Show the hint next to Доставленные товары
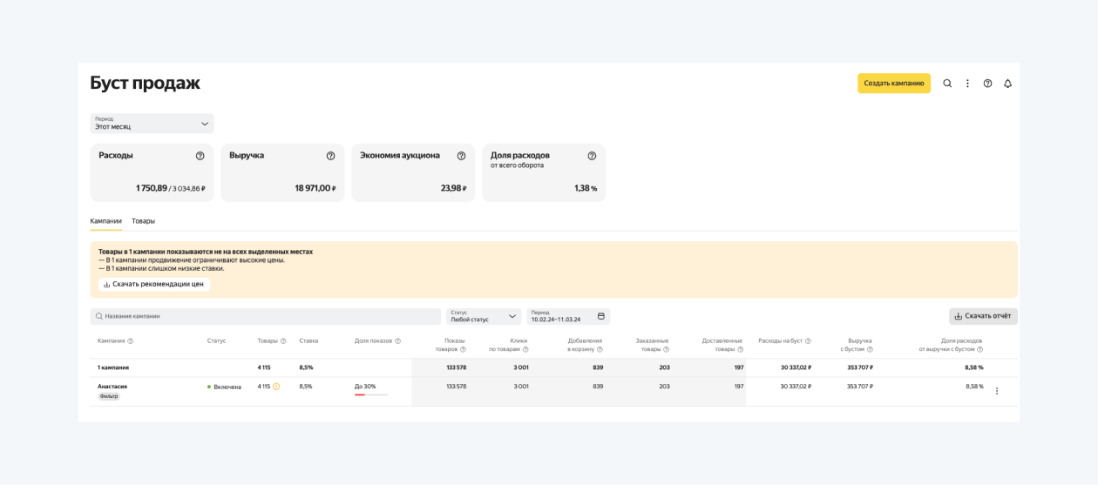Screen dimensions: 1098x485 coord(740,349)
